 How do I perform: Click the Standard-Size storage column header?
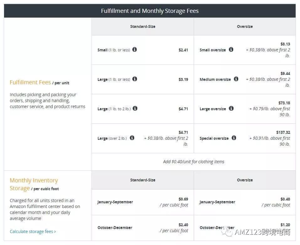tap(143, 180)
